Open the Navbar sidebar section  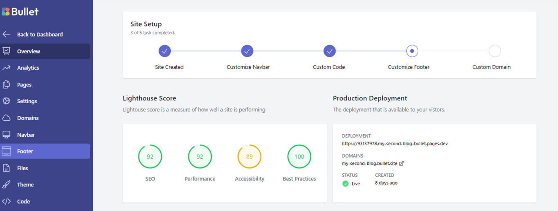26,135
